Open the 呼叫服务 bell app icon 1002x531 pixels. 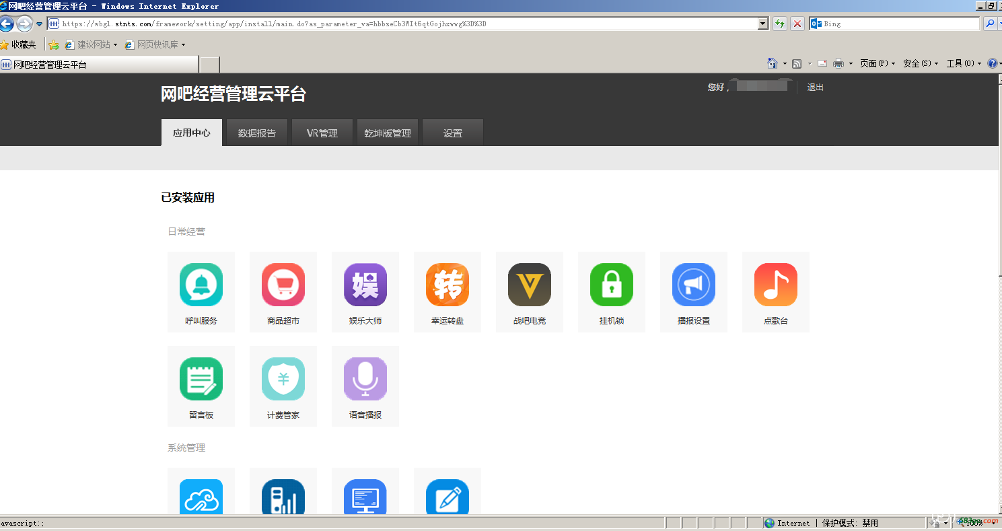click(x=201, y=285)
